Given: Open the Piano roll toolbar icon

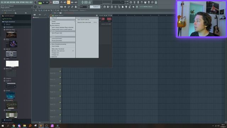Looking at the screenshot, I should click(x=108, y=7).
